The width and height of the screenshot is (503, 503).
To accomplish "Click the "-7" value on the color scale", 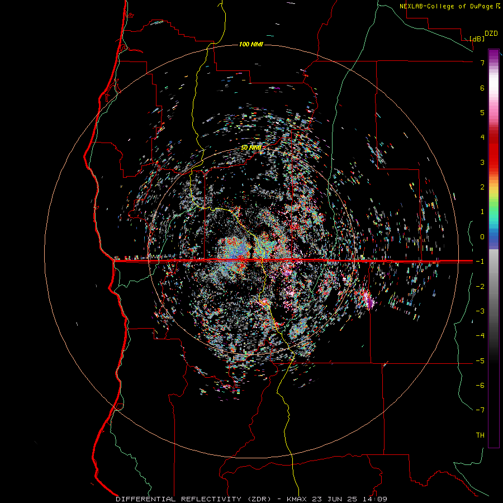I will coord(480,410).
